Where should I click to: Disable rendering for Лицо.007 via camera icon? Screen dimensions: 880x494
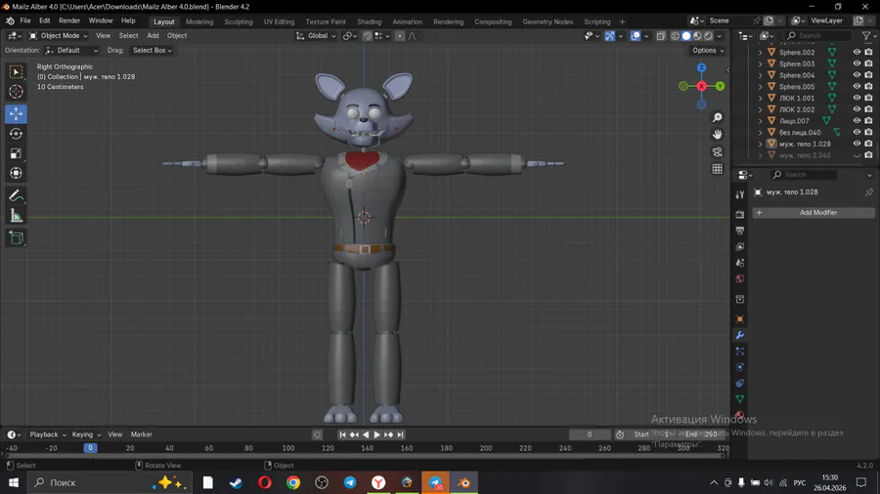tap(868, 121)
